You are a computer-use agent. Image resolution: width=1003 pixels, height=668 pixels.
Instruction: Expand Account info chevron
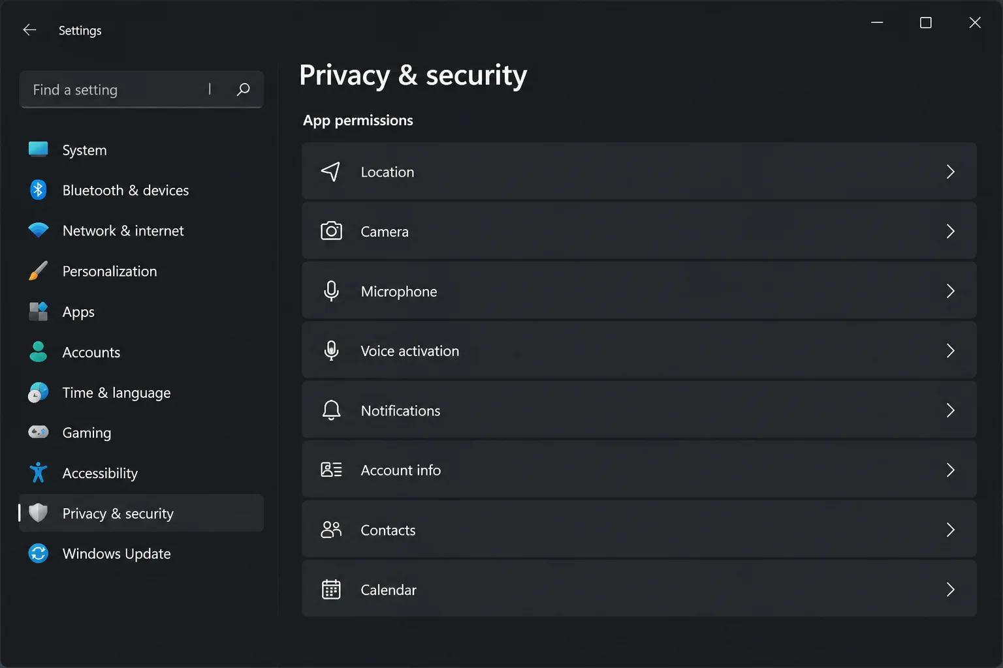click(x=950, y=470)
